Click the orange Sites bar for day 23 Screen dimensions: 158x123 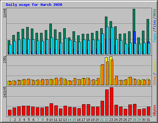112,72
